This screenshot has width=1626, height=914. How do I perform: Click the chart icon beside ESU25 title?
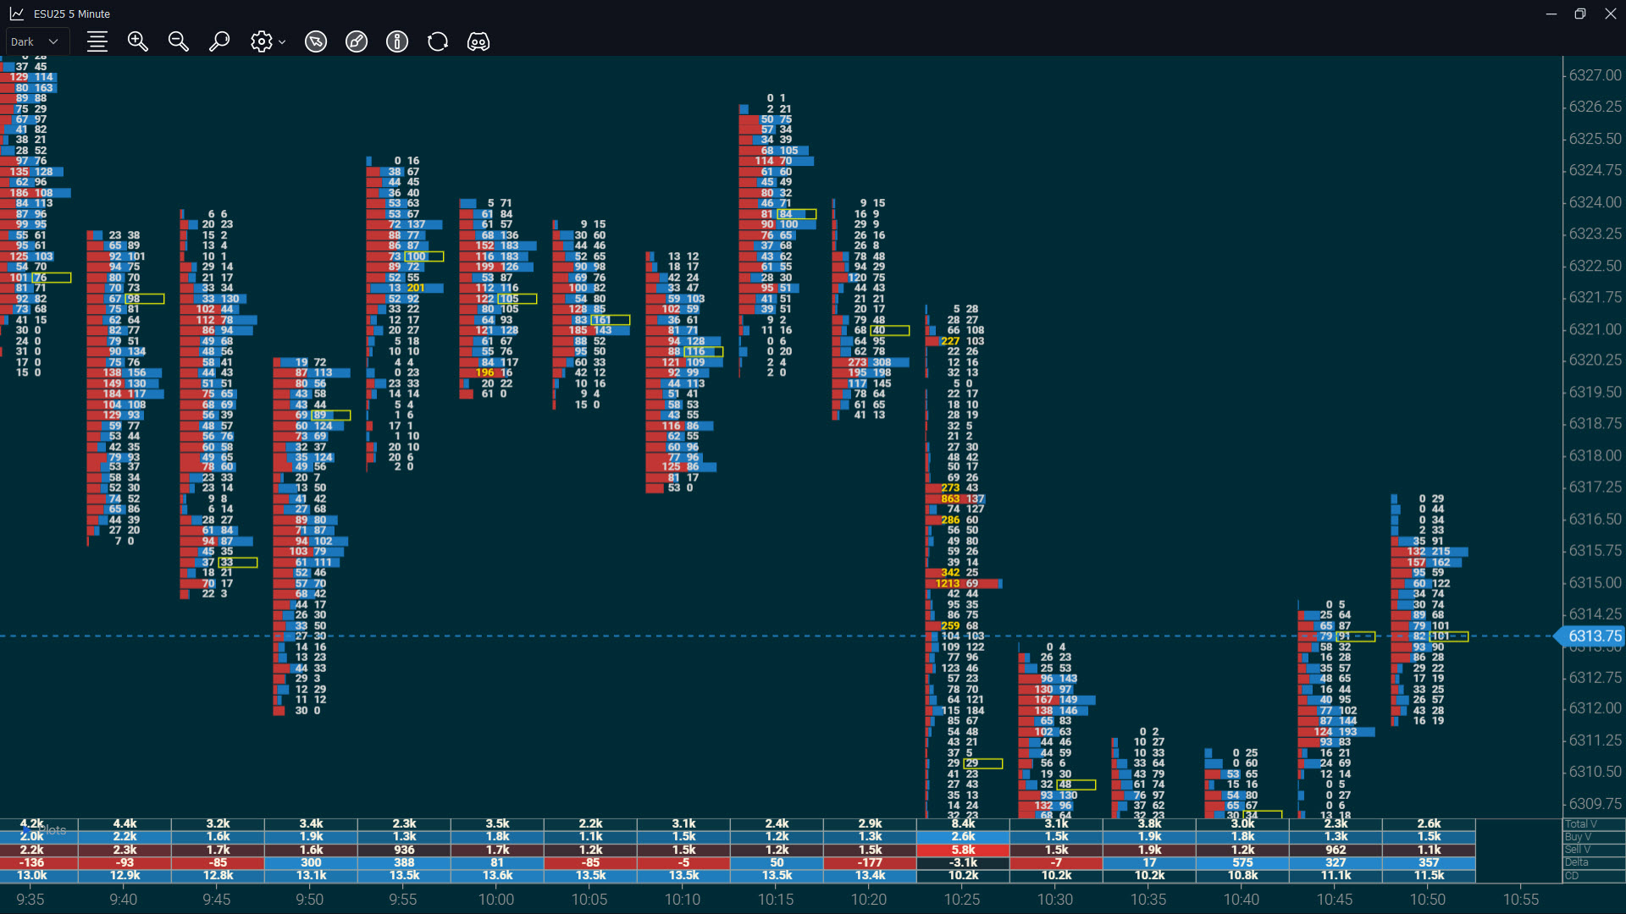[x=17, y=14]
